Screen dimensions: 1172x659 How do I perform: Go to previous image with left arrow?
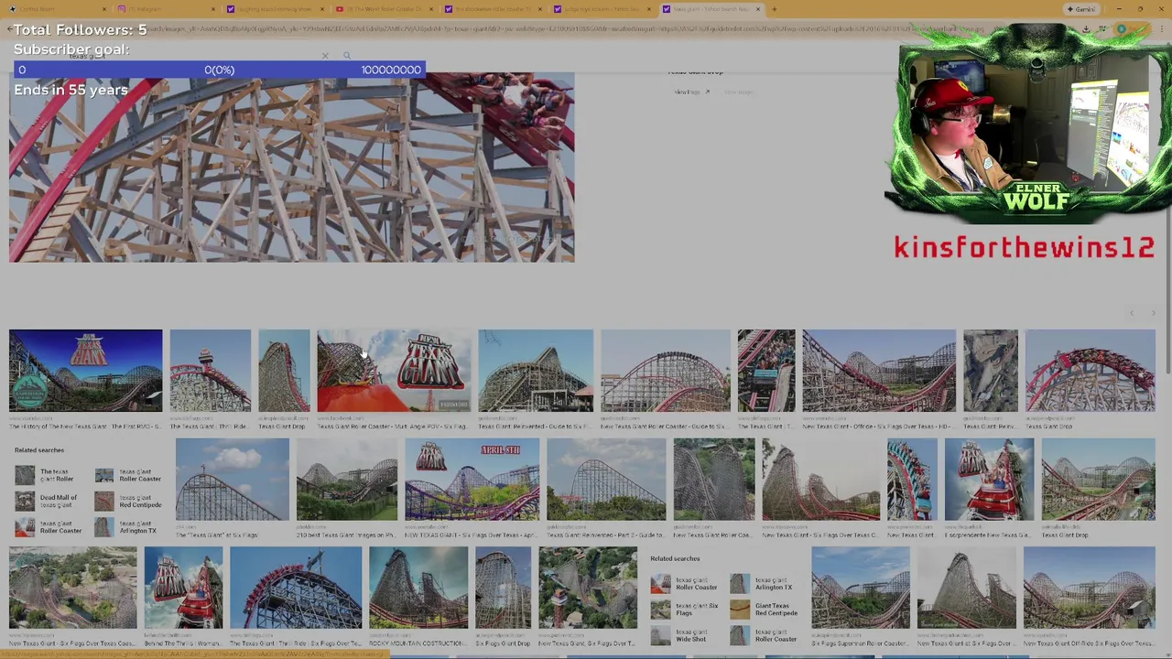(1132, 314)
